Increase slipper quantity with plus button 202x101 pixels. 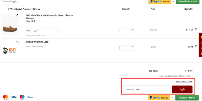coord(133,29)
